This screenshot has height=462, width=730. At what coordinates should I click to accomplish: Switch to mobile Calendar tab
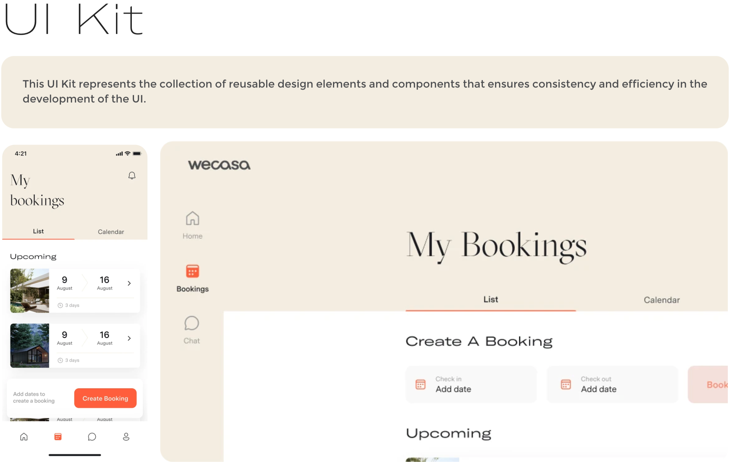[111, 232]
